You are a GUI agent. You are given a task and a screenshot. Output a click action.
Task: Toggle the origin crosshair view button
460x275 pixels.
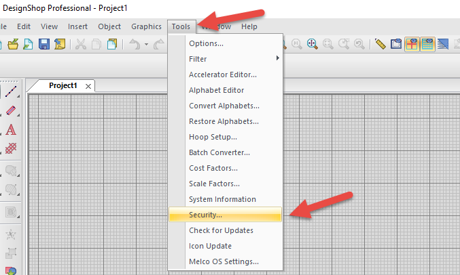412,45
